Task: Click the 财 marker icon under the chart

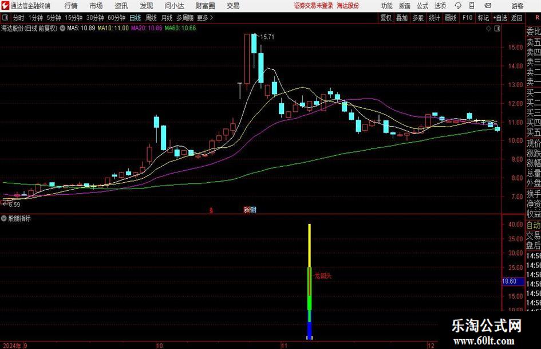Action: (x=253, y=209)
